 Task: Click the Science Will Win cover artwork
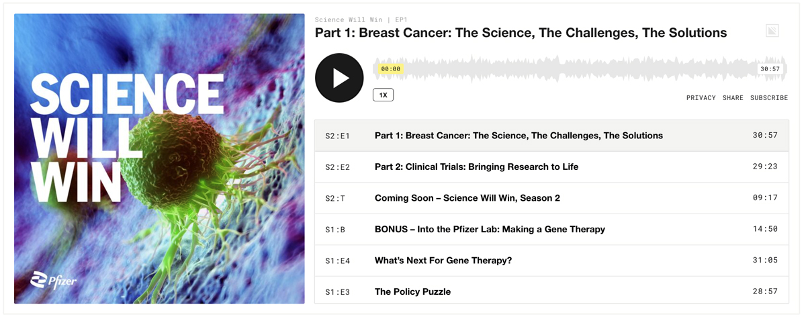coord(159,158)
